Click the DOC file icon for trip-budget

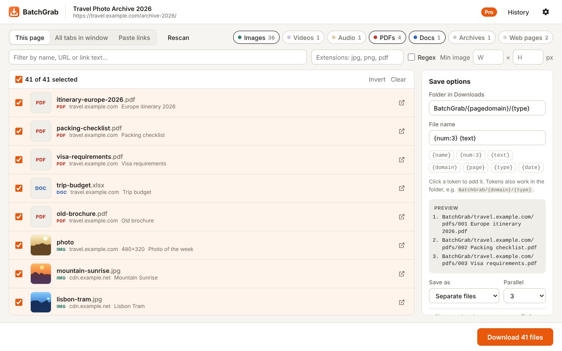(41, 188)
